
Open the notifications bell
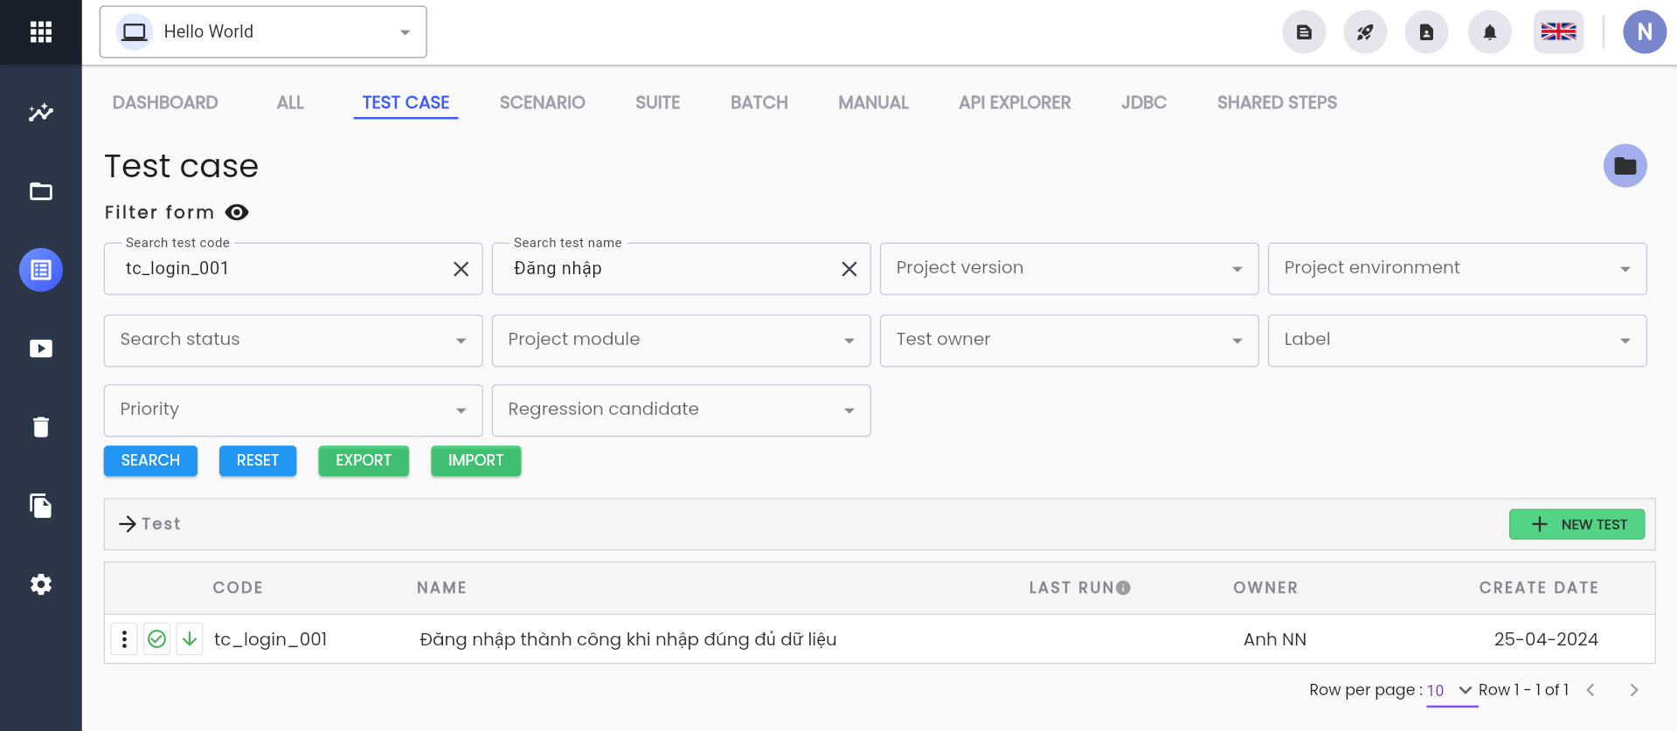pos(1490,32)
